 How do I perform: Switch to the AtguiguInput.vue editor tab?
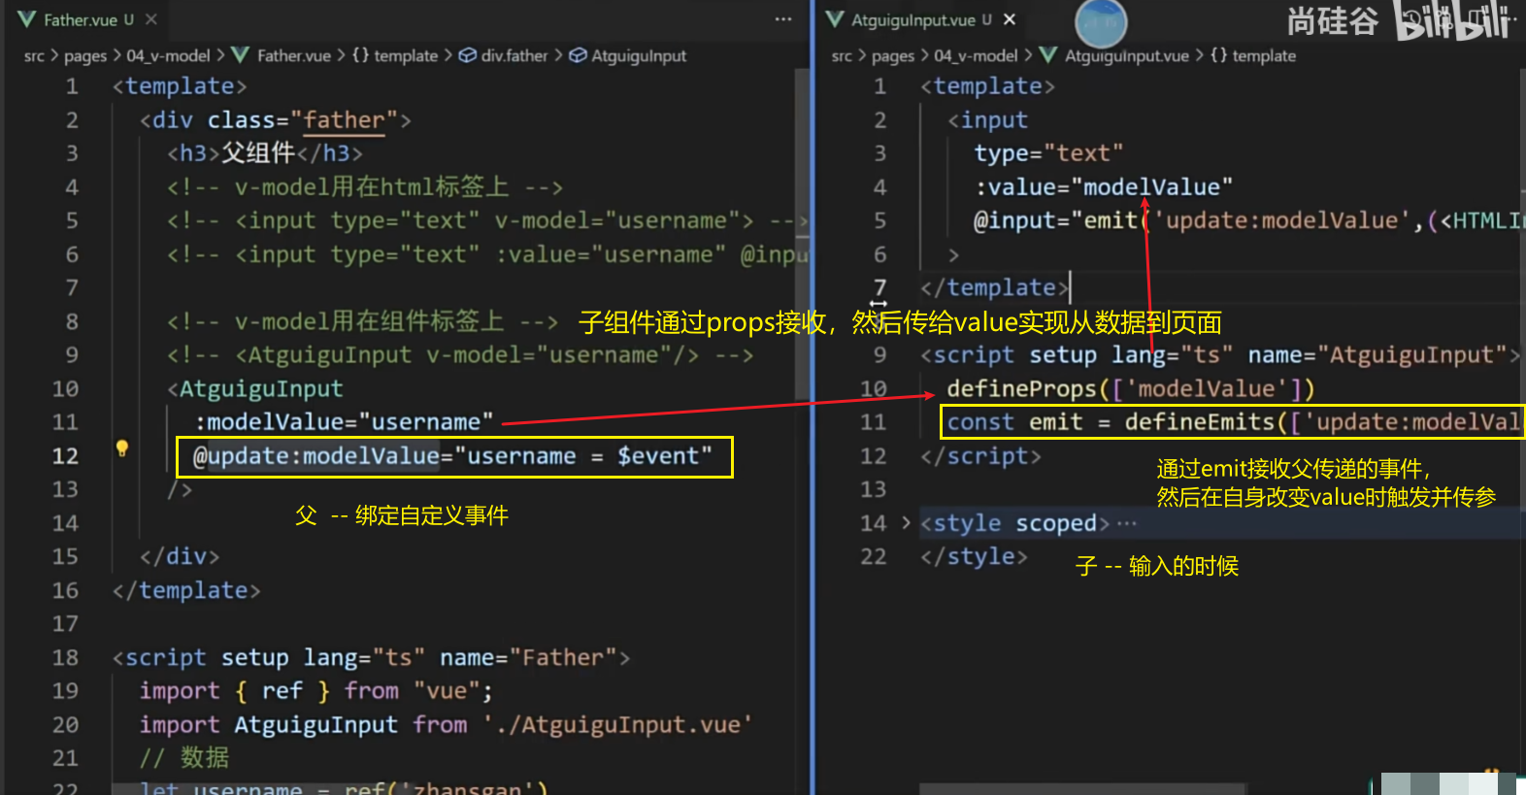[x=912, y=19]
